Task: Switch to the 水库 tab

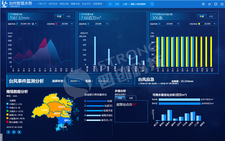Action: tap(131, 98)
